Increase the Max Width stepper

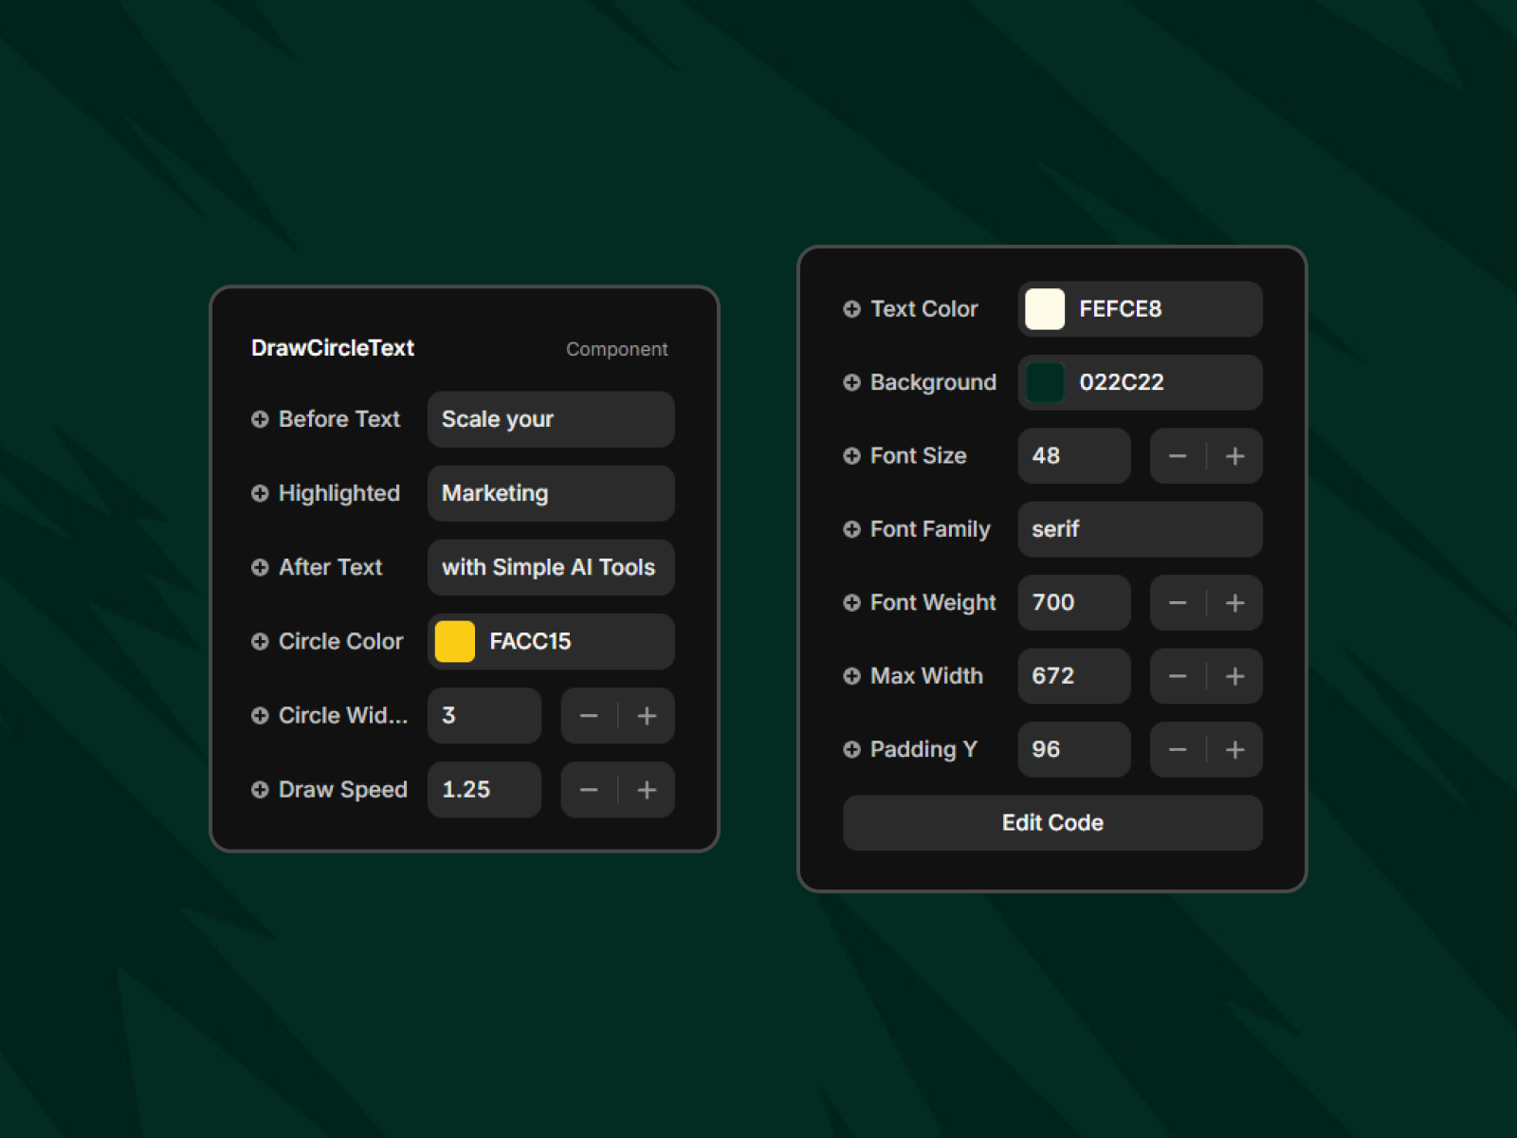point(1234,676)
